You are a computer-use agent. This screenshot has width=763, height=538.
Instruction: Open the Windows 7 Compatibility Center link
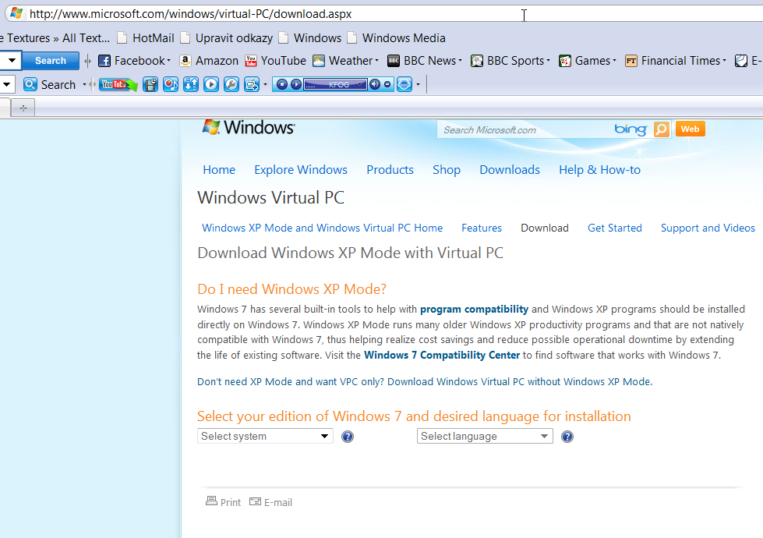coord(442,355)
